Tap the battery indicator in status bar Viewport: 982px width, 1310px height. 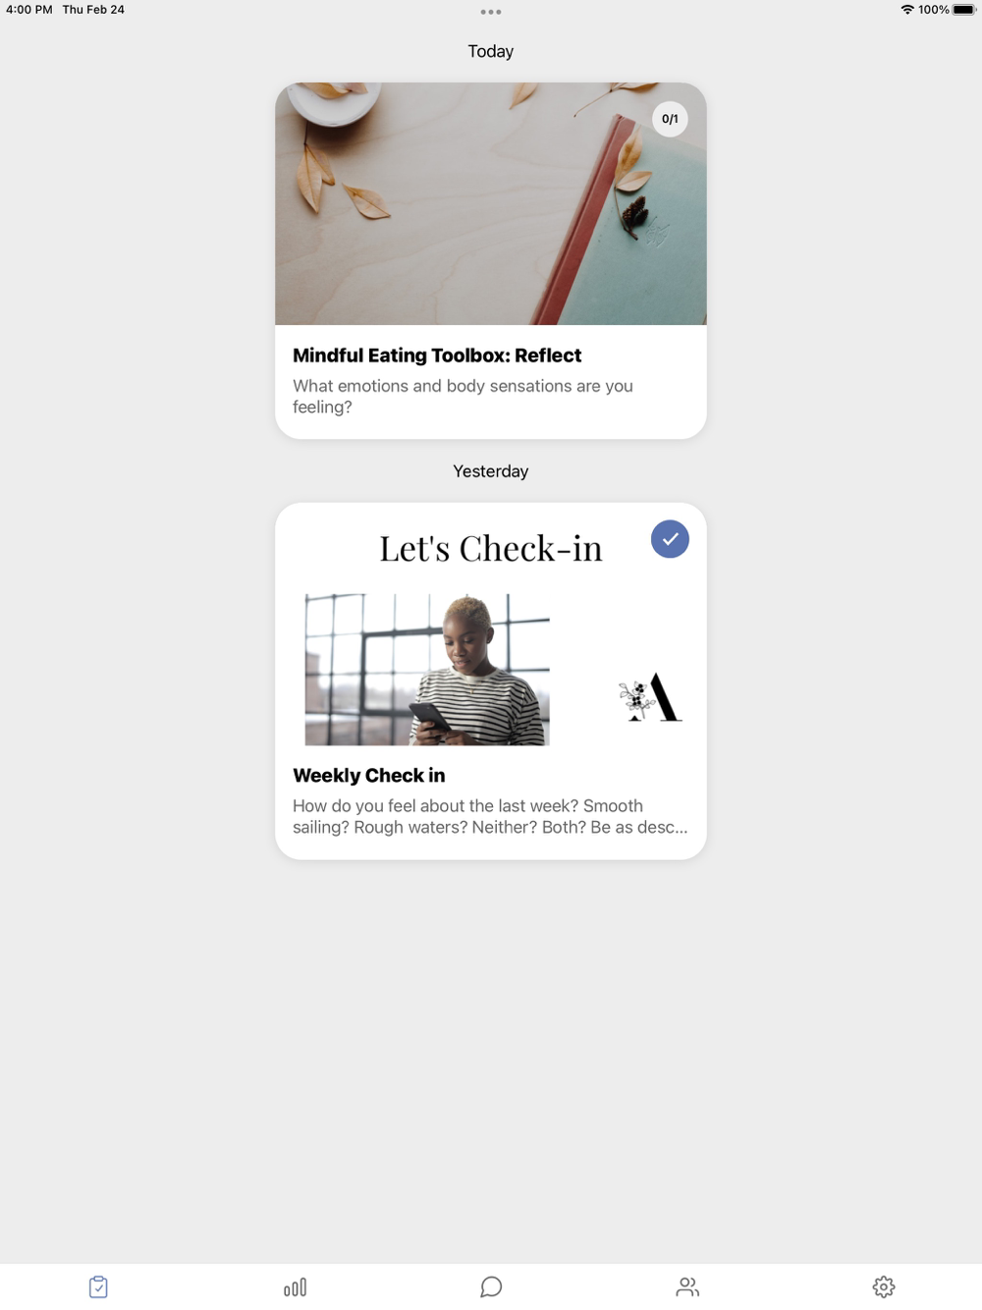click(x=964, y=10)
